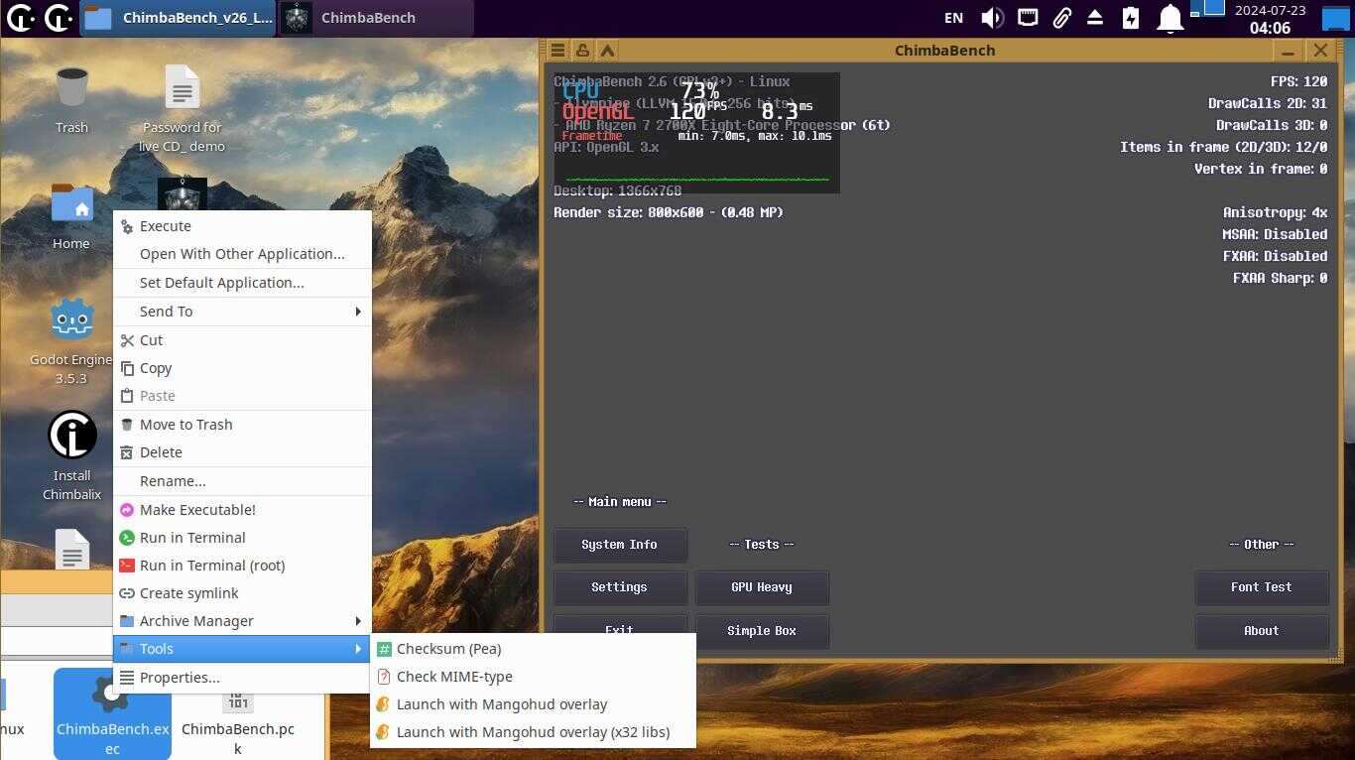Open Properties... from the context menu
The width and height of the screenshot is (1355, 760).
(242, 678)
